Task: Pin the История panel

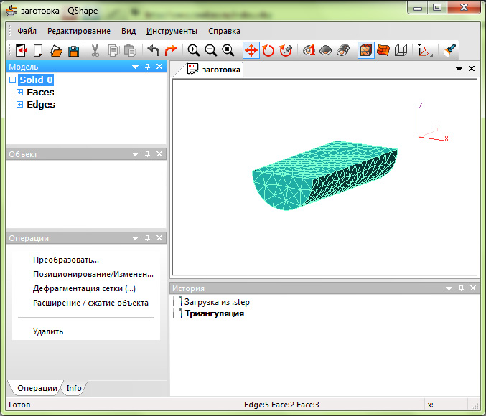Action: (461, 288)
